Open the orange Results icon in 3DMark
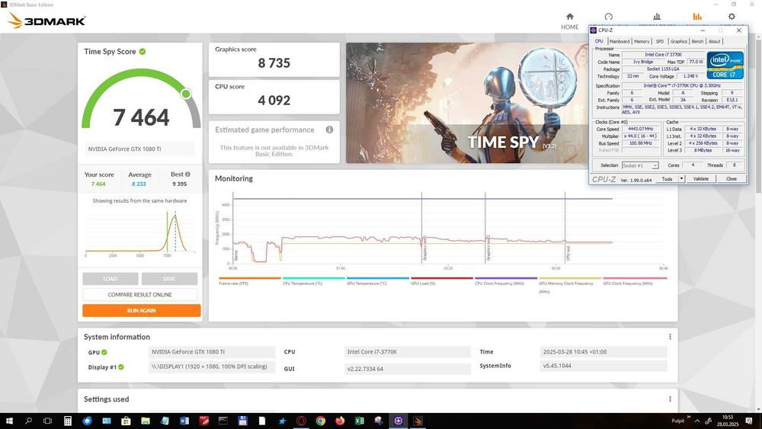 697,17
